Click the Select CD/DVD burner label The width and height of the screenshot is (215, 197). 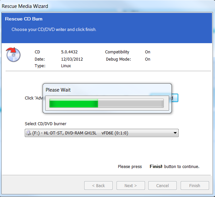(46, 124)
